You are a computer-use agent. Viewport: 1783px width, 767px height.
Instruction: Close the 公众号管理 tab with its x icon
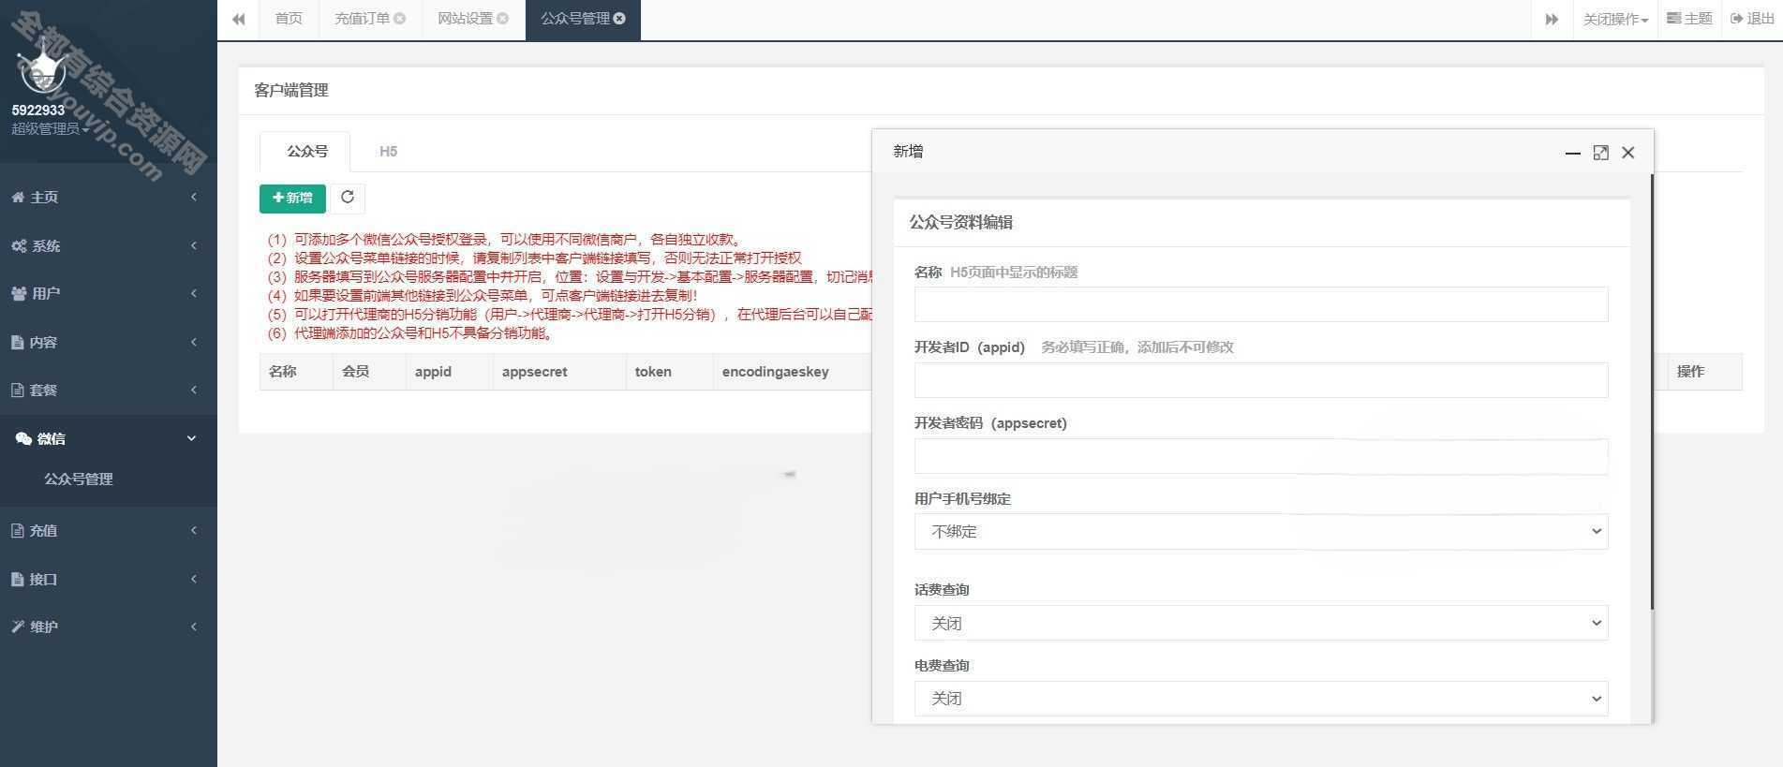click(619, 19)
